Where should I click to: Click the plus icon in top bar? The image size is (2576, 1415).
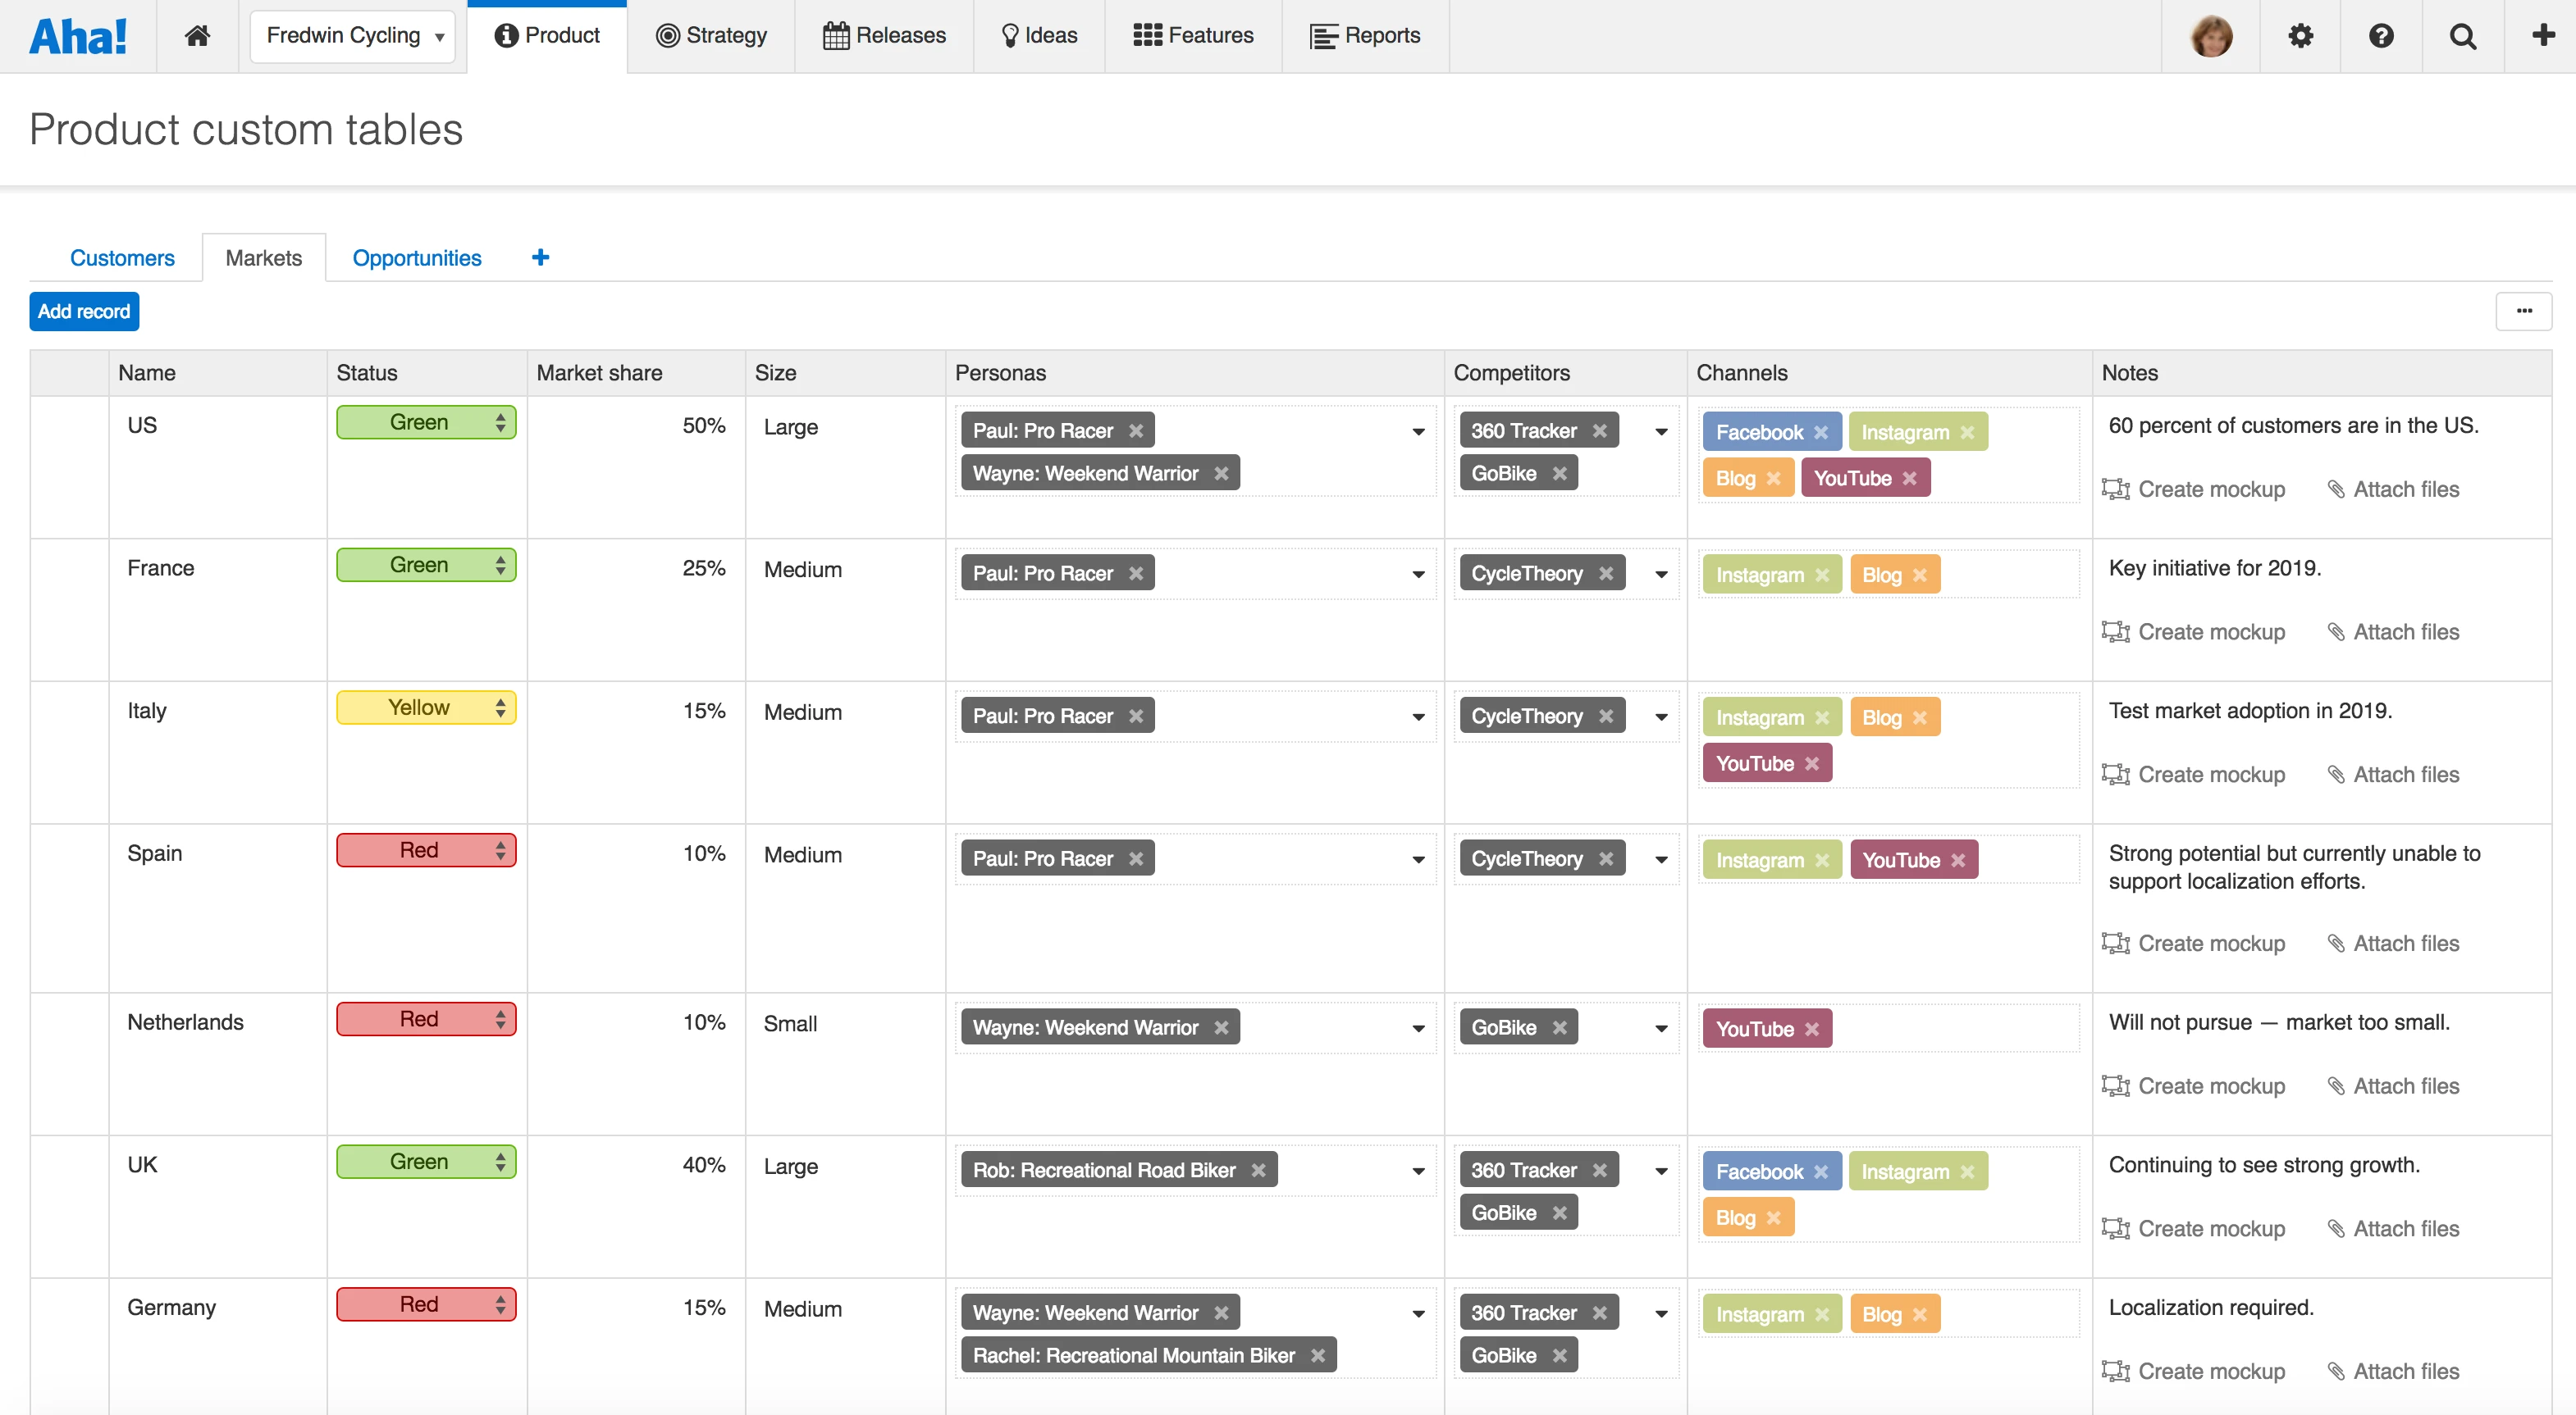tap(2542, 36)
